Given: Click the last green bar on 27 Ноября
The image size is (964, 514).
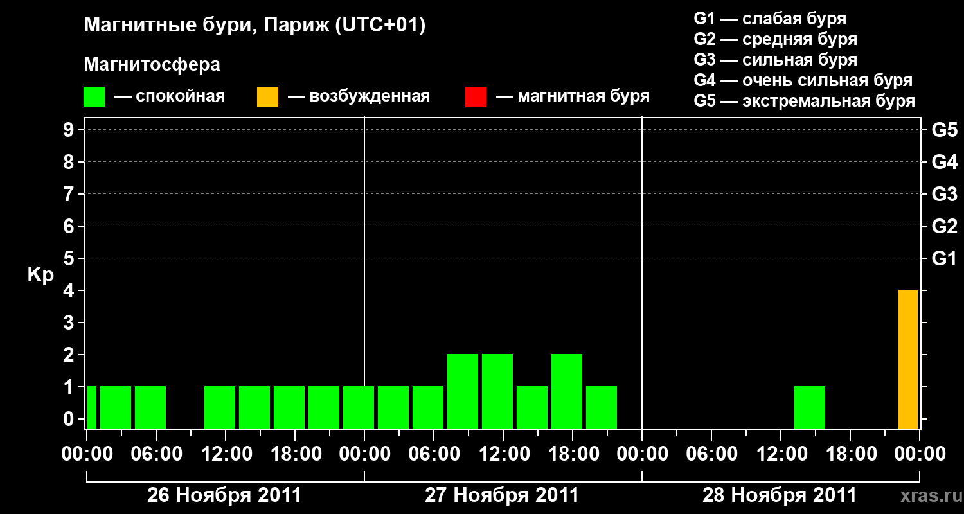Looking at the screenshot, I should 602,407.
